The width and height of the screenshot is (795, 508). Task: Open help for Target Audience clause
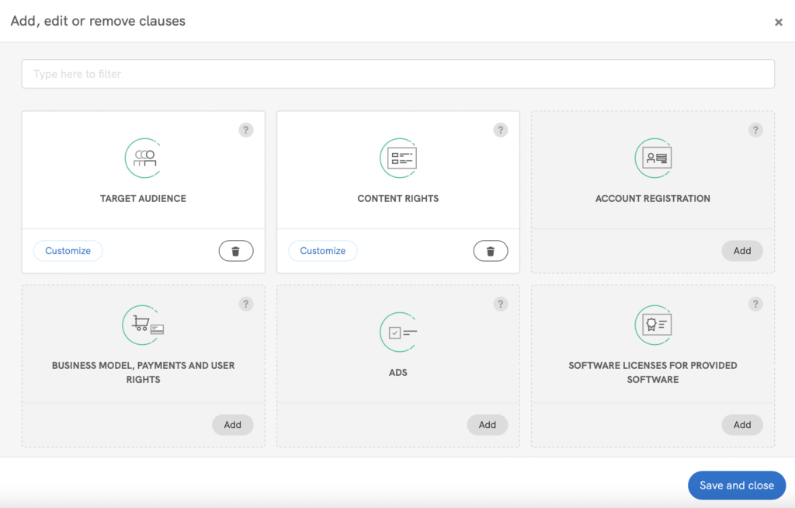(246, 130)
